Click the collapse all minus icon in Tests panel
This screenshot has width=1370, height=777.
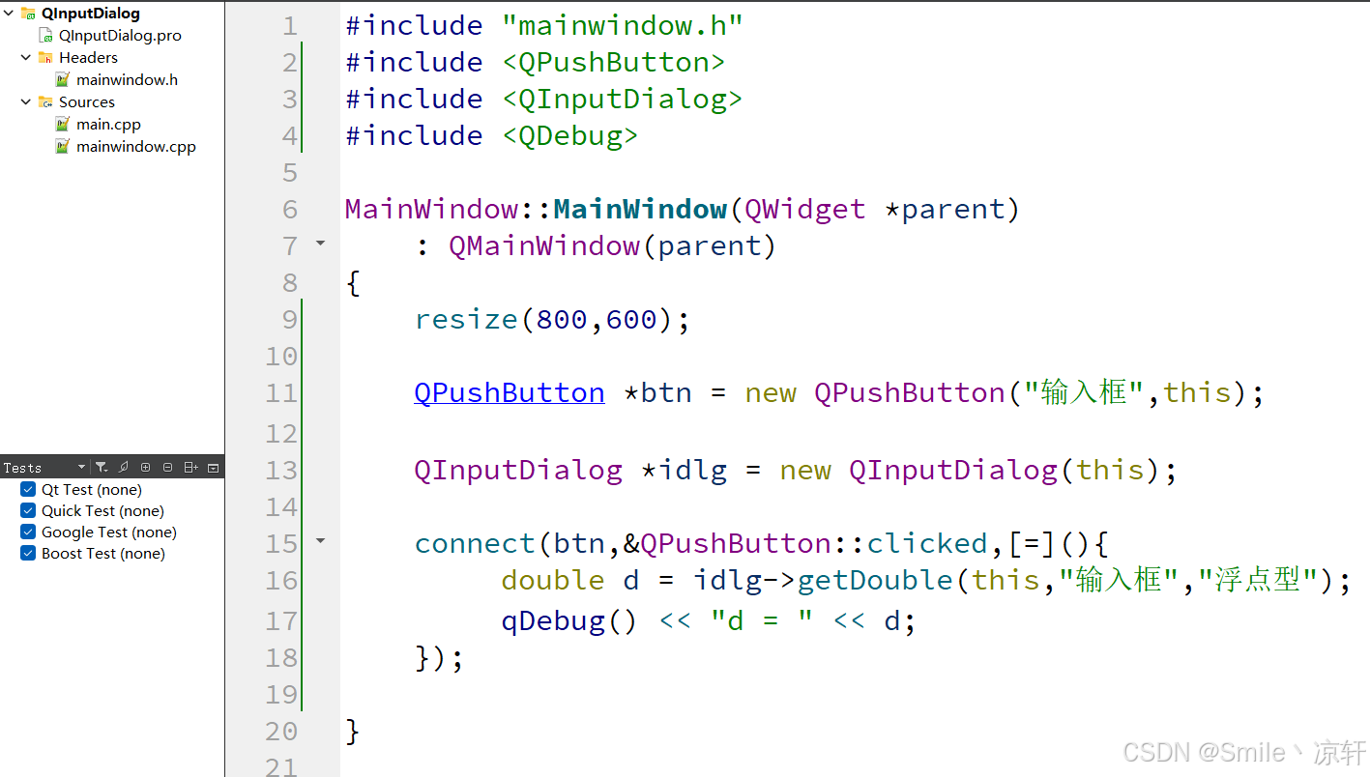click(167, 467)
